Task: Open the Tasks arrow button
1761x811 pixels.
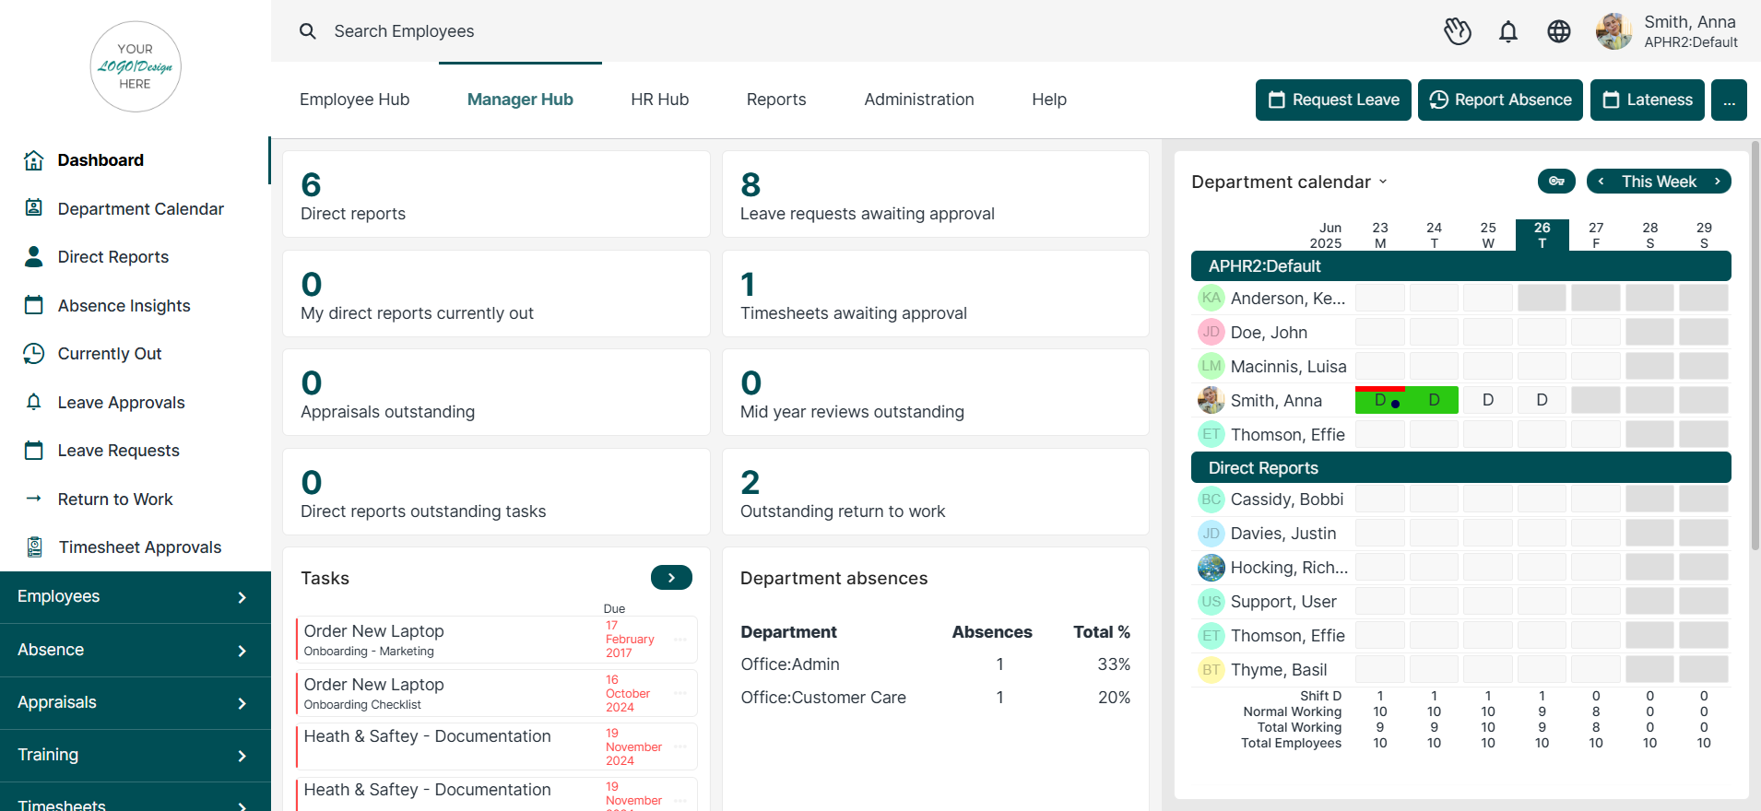Action: coord(671,578)
